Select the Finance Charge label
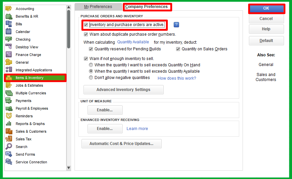The image size is (292, 179). coord(28,55)
